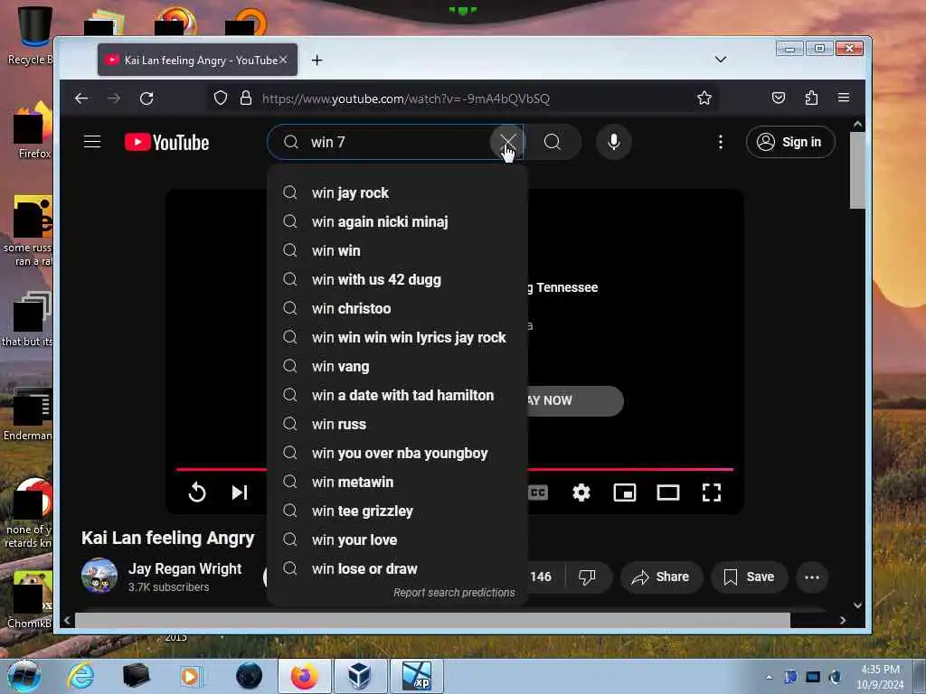Toggle closed captions CC button
926x694 pixels.
pyautogui.click(x=538, y=492)
